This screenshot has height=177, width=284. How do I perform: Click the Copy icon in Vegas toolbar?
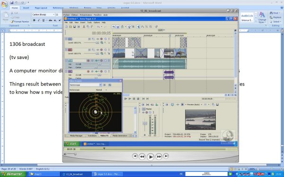88,27
